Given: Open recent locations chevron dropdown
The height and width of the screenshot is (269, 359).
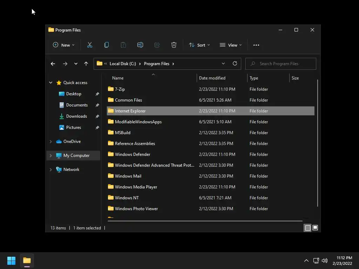Looking at the screenshot, I should 76,64.
